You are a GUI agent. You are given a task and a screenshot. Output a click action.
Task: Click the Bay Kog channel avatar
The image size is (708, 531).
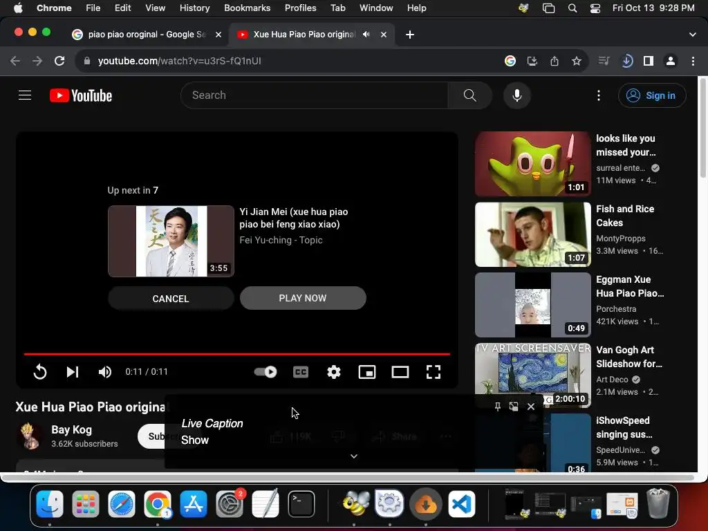(30, 436)
